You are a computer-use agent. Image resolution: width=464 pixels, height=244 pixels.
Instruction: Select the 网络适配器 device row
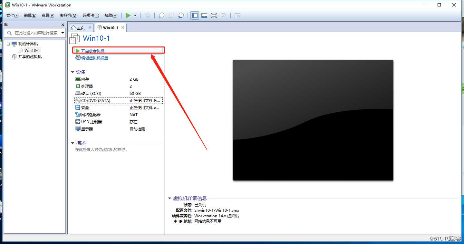119,115
